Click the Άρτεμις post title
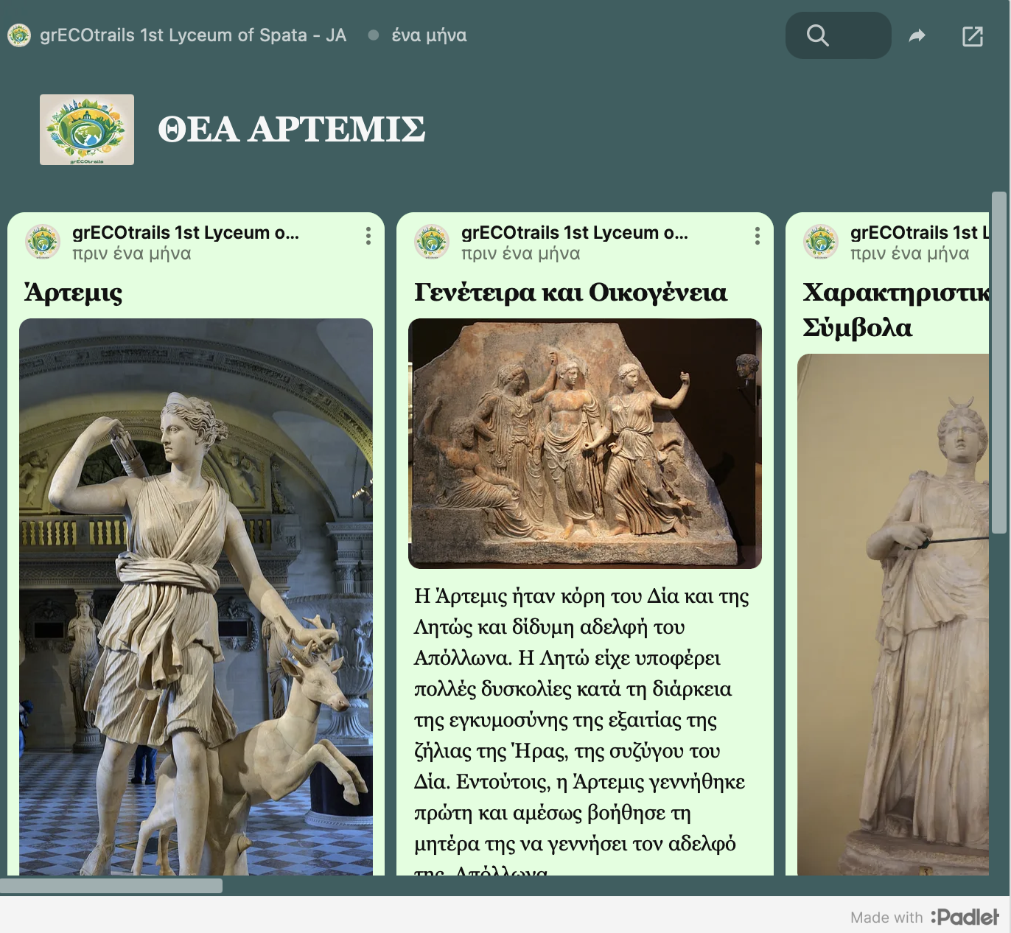1011x933 pixels. (74, 293)
